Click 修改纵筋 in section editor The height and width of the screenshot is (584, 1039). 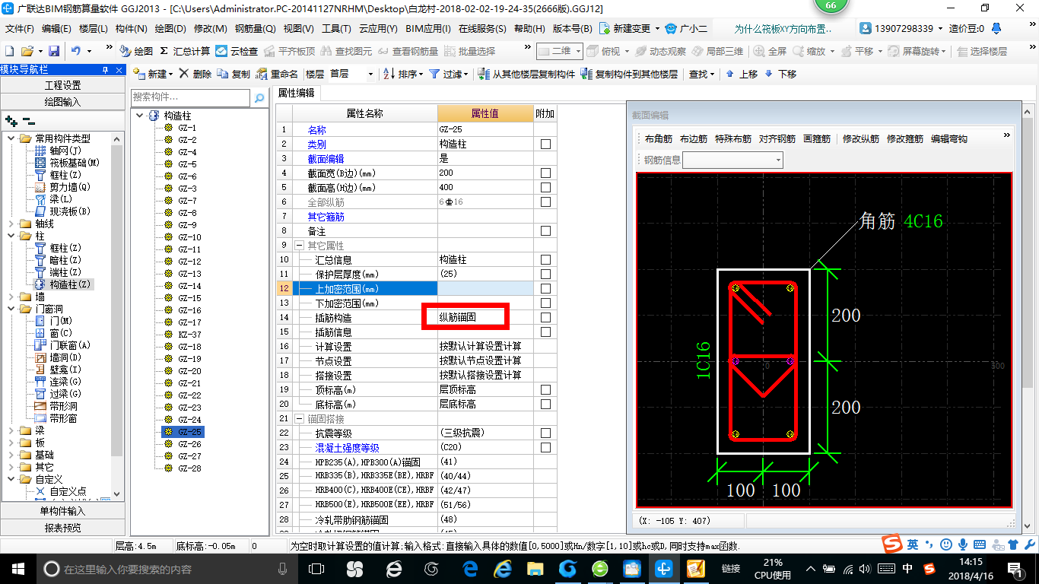point(861,139)
